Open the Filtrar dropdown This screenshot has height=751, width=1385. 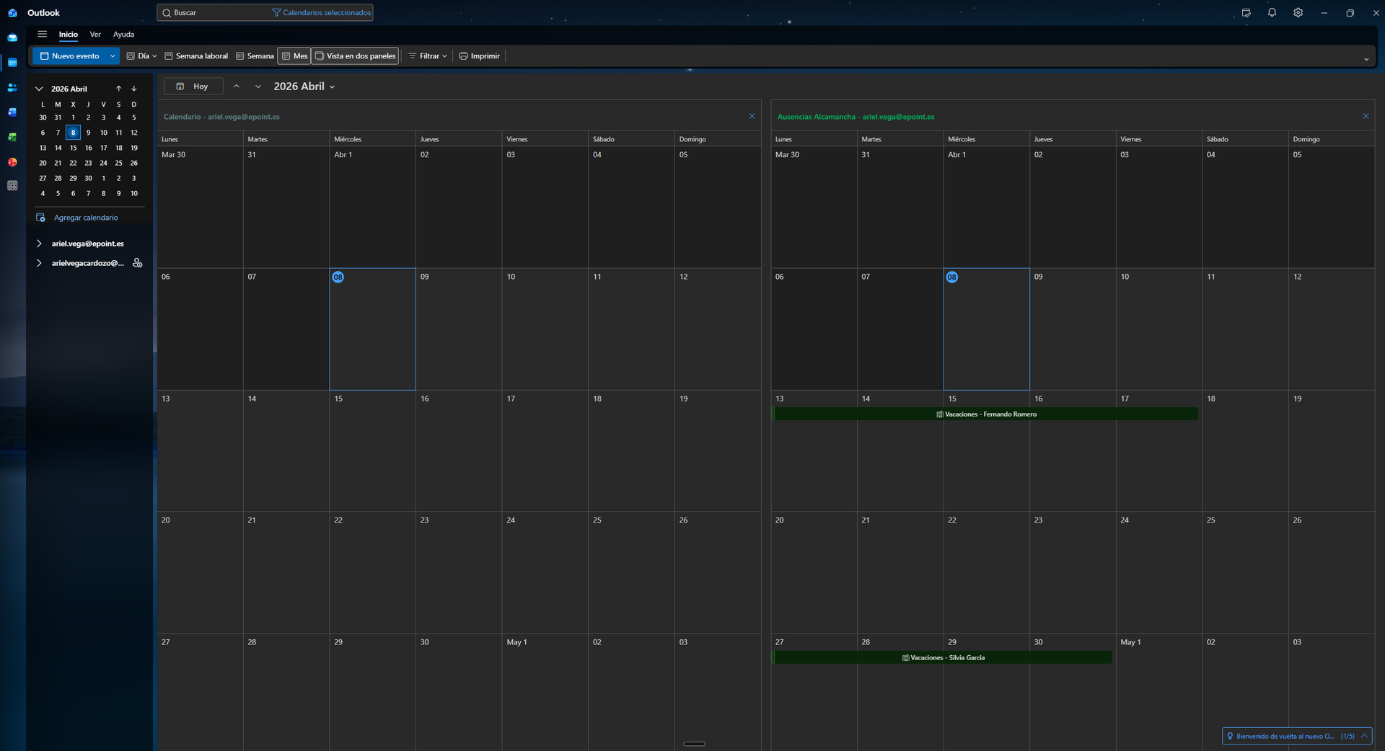(x=428, y=56)
